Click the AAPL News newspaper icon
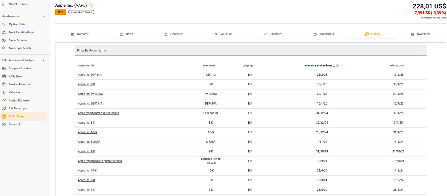 click(4, 76)
